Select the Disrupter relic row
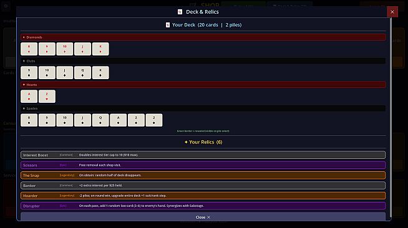The image size is (408, 228). (203, 206)
